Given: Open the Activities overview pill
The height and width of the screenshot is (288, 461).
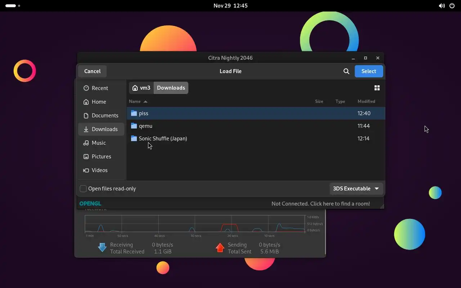Looking at the screenshot, I should coord(13,6).
